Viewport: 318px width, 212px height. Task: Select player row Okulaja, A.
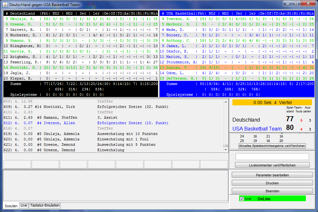click(x=81, y=19)
